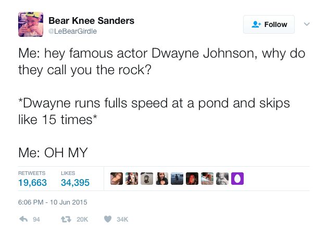Expand the tweet options chevron menu
The height and width of the screenshot is (231, 327).
click(x=307, y=24)
